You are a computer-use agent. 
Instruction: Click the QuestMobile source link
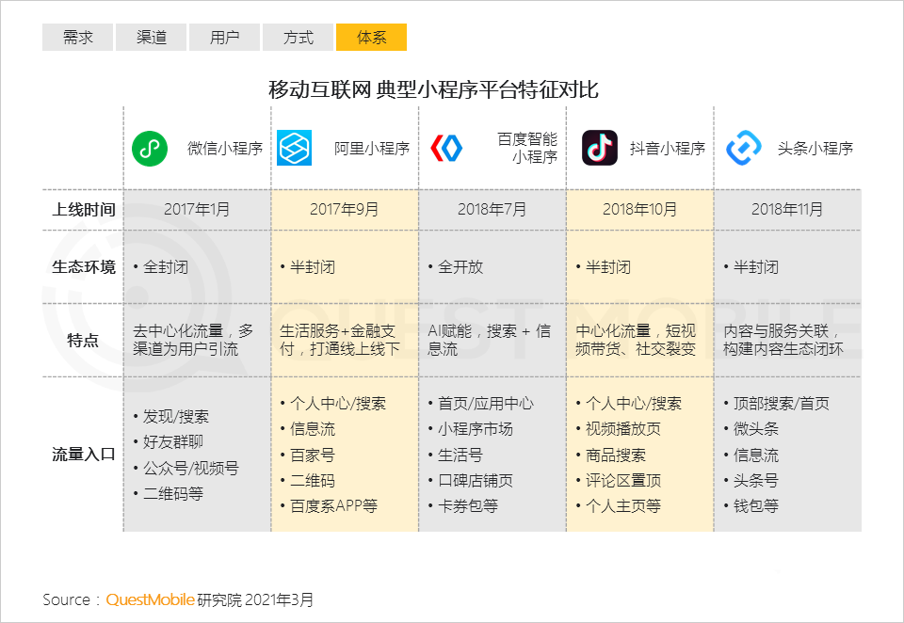[150, 600]
